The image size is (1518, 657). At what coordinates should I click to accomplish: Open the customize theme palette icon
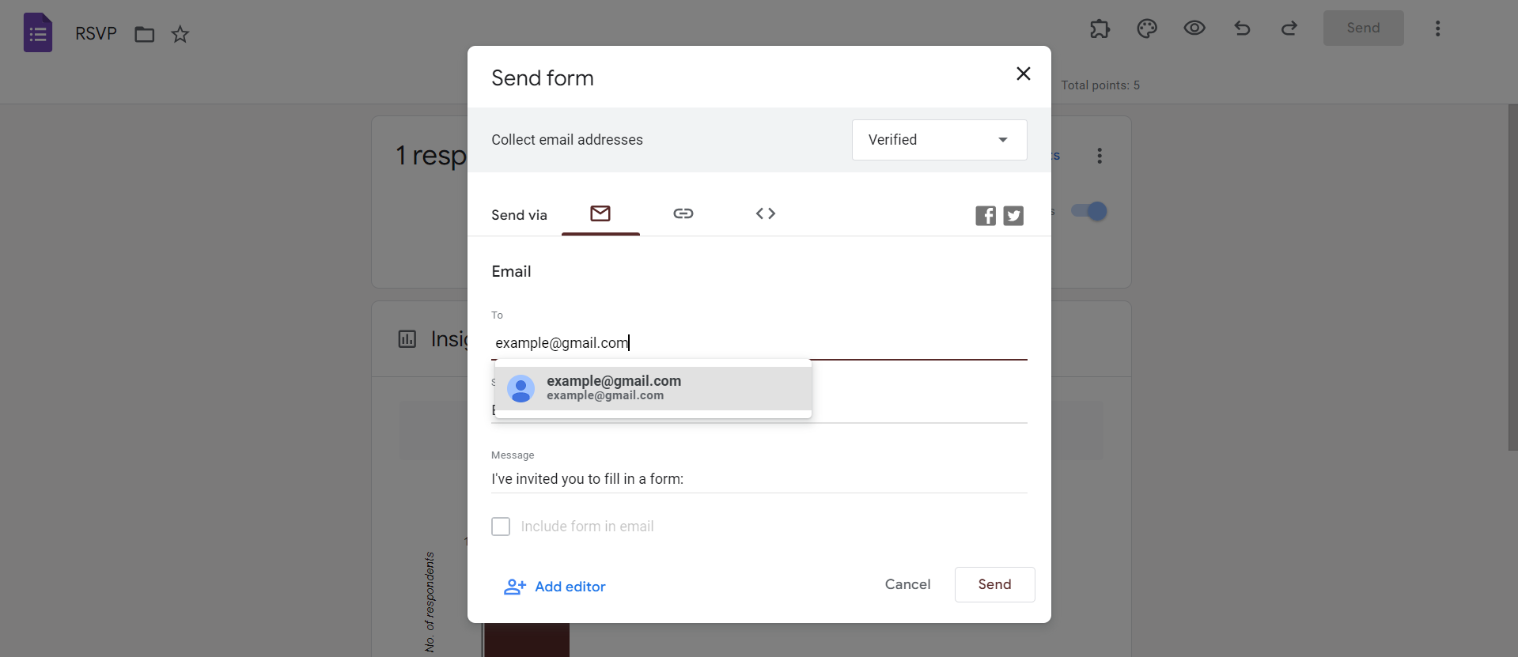[1147, 28]
